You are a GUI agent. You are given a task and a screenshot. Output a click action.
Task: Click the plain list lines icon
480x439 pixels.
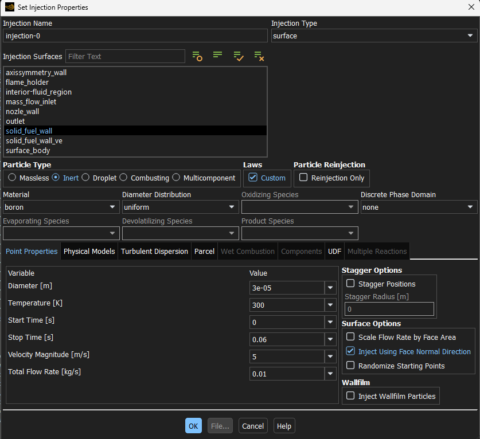[218, 56]
